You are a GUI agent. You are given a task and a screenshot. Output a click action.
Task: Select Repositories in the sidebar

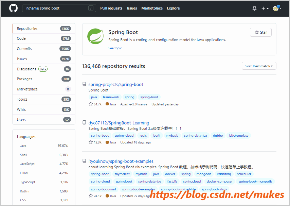(x=44, y=29)
